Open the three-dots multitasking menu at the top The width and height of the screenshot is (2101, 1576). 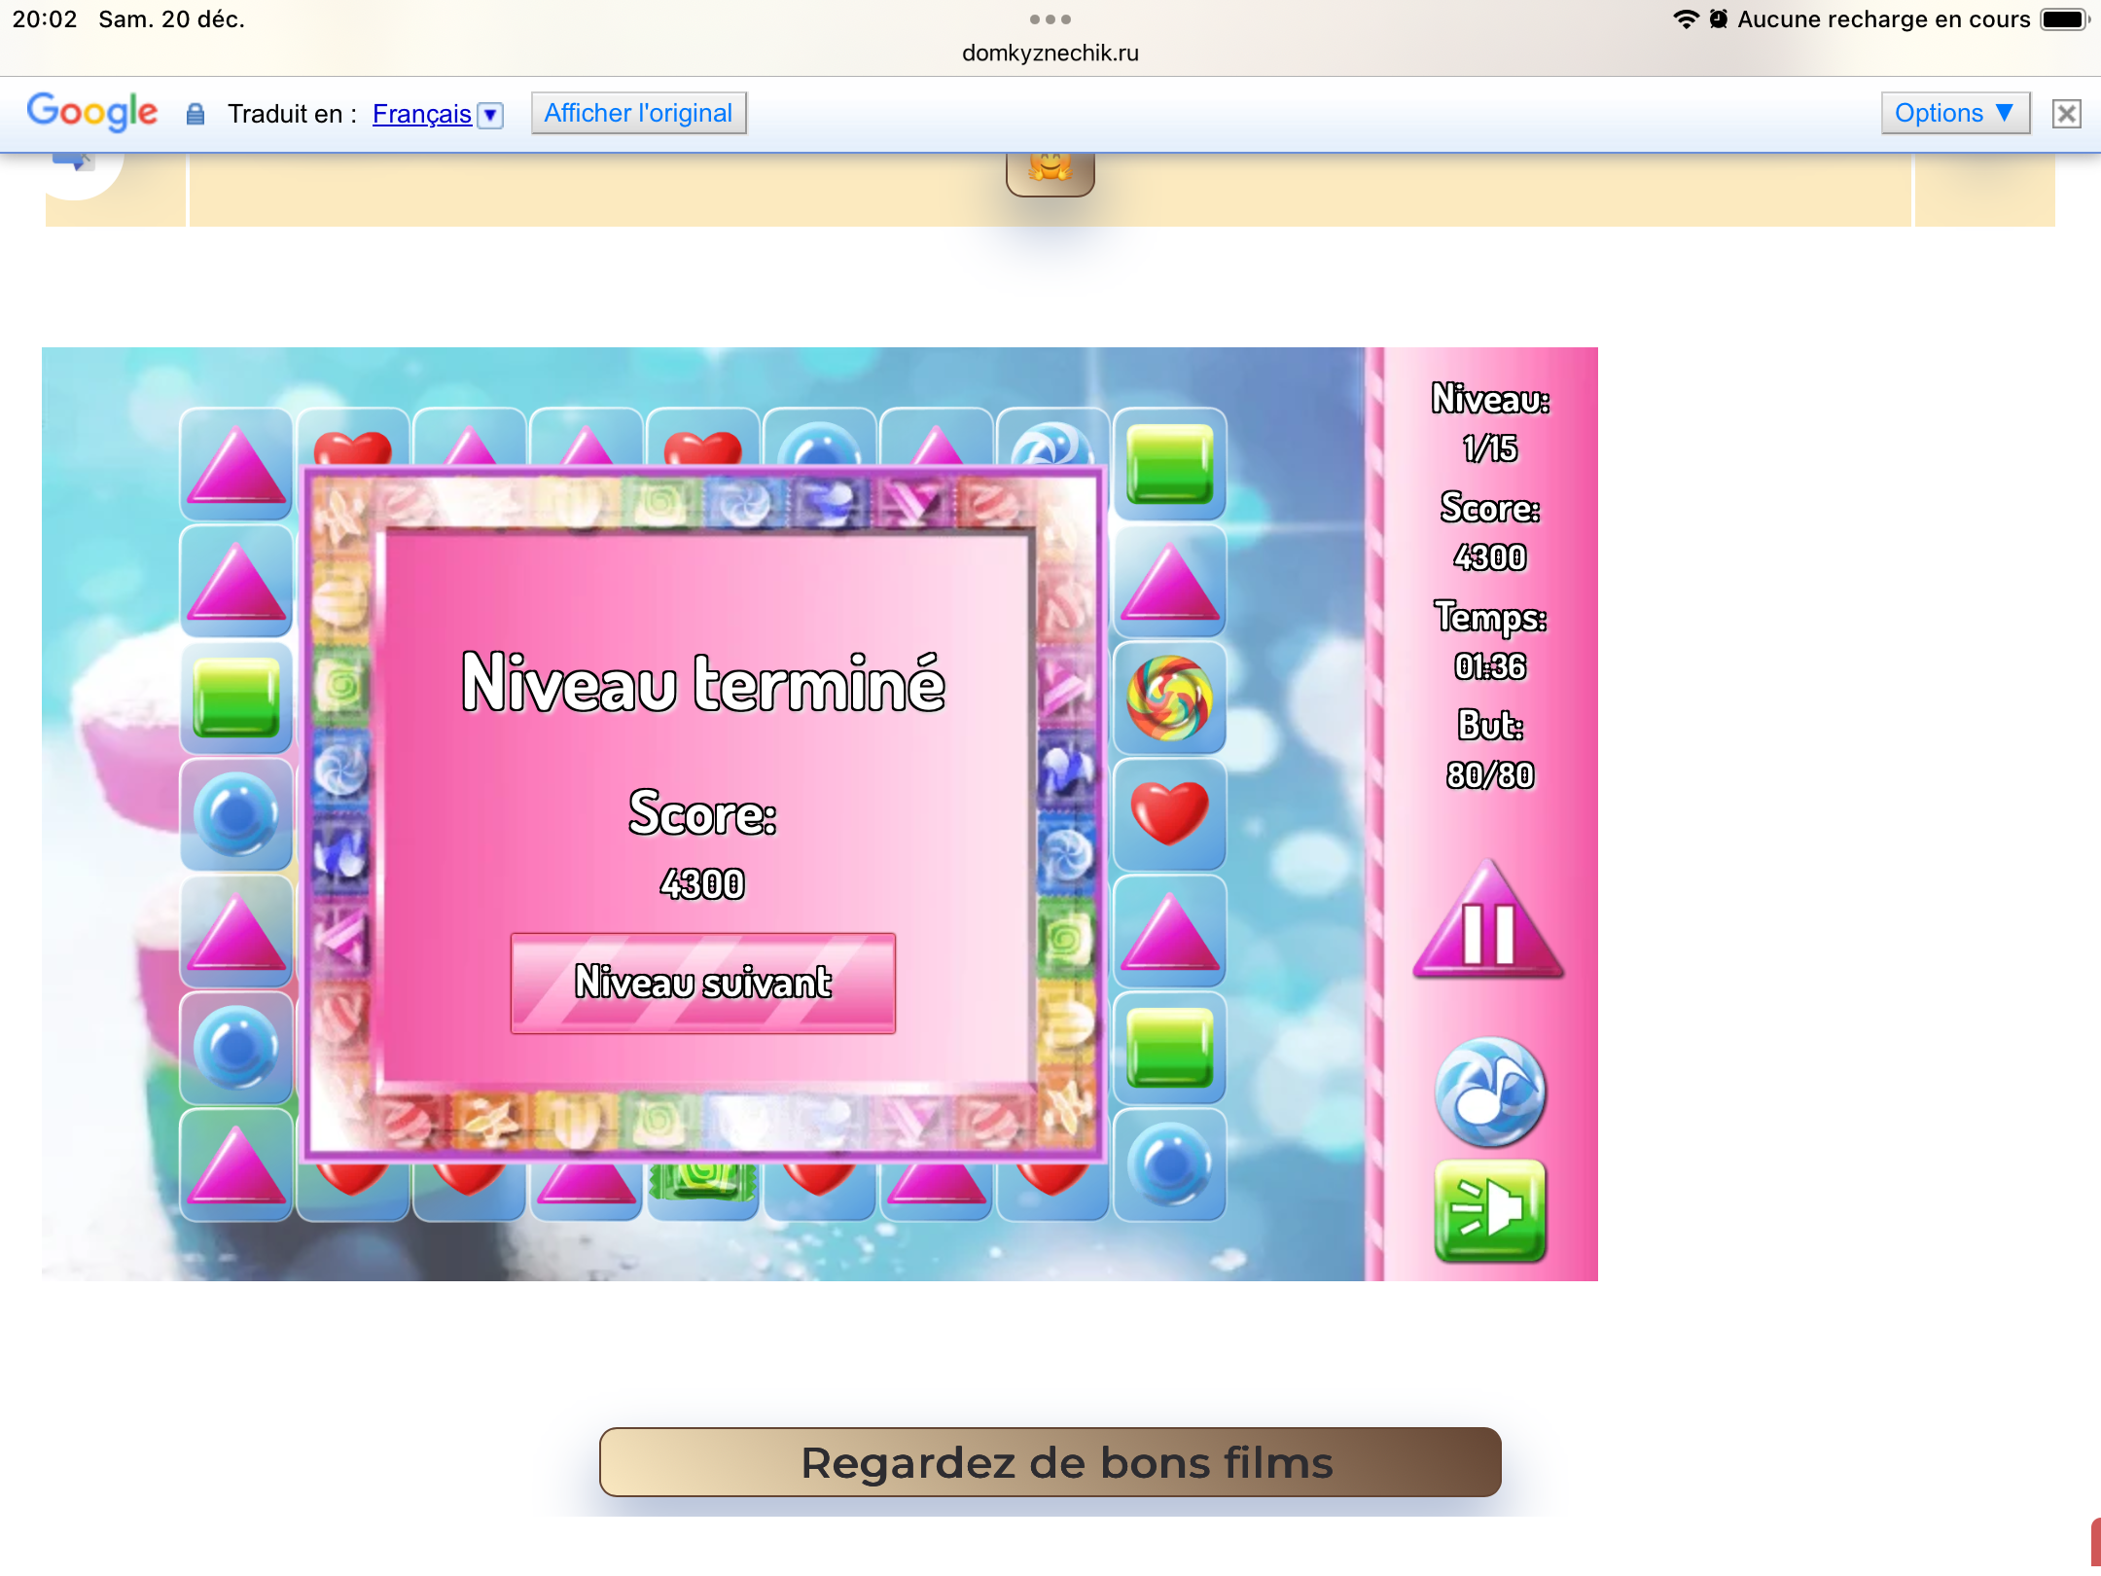click(1050, 19)
